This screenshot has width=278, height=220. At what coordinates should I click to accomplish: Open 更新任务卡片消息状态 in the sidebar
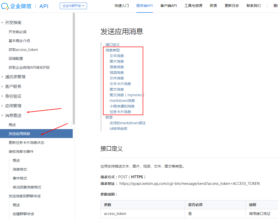tap(26, 142)
